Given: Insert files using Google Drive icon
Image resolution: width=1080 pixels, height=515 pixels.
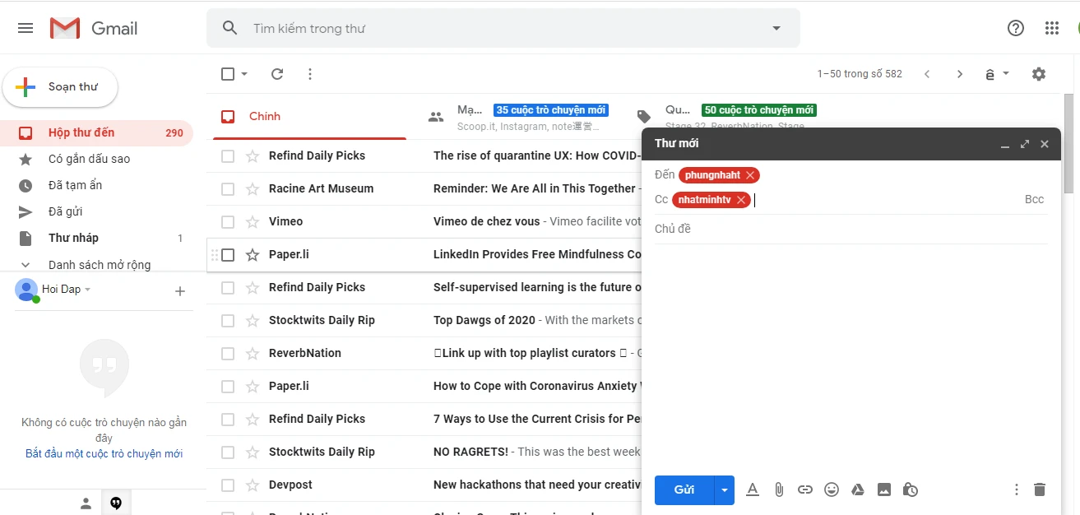Looking at the screenshot, I should pyautogui.click(x=857, y=489).
